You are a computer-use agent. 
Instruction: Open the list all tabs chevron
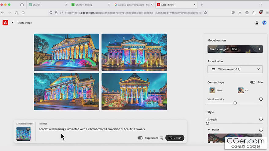[x=260, y=5]
